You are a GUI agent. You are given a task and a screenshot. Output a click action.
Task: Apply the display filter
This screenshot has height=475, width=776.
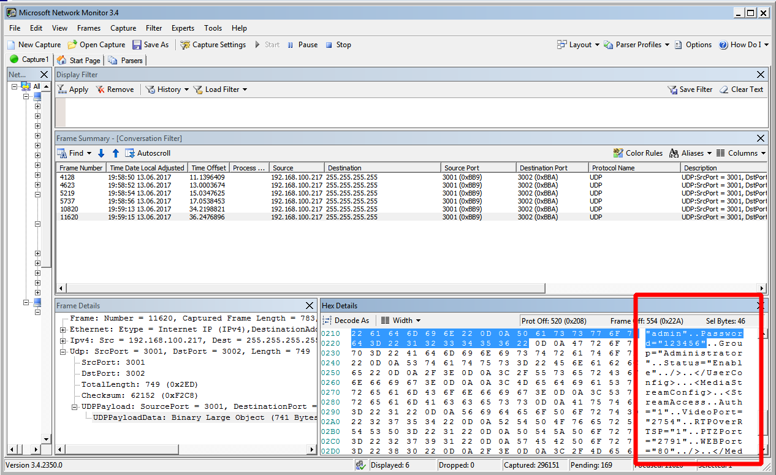(73, 89)
